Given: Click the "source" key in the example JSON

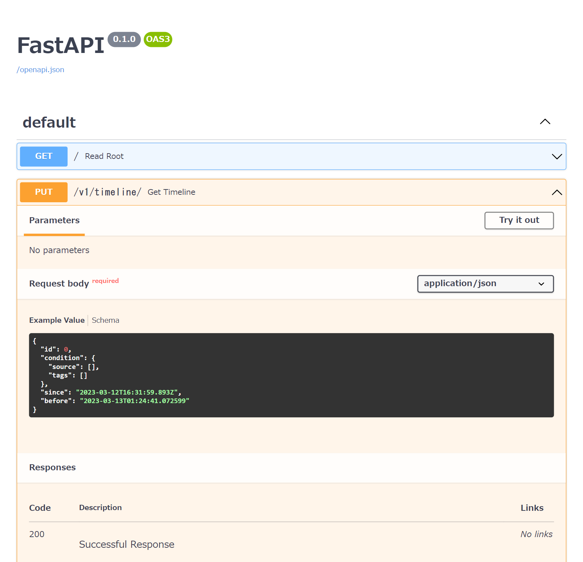Looking at the screenshot, I should point(64,367).
